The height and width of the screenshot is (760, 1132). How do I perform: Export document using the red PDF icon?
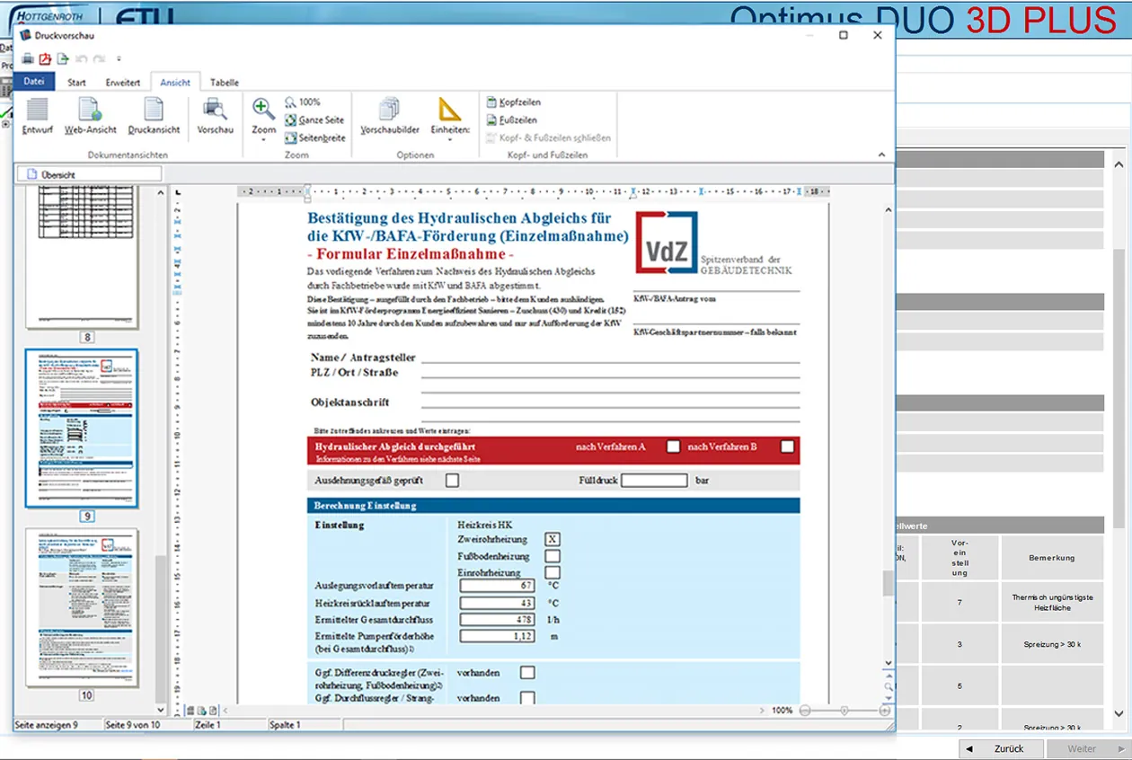[45, 59]
